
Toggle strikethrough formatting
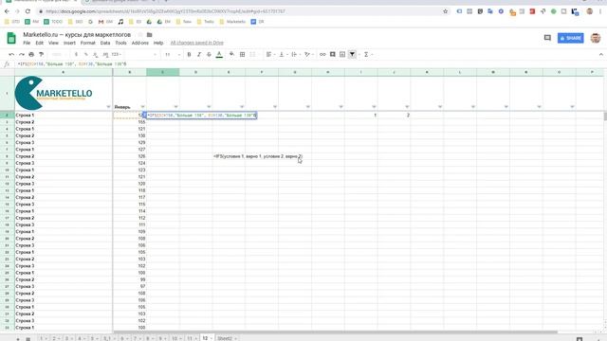pos(209,55)
